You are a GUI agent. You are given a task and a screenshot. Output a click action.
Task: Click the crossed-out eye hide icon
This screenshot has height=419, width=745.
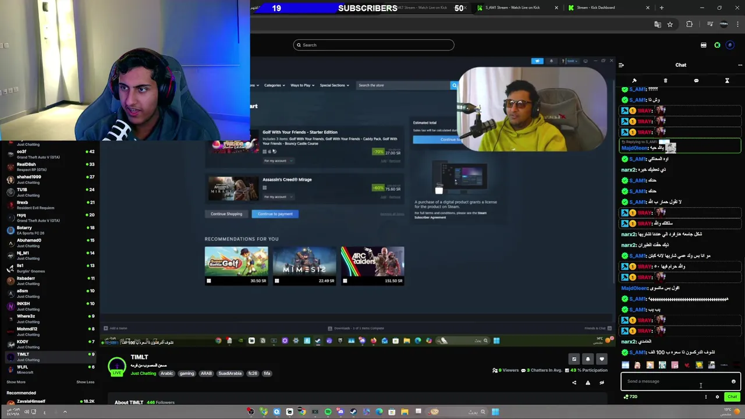(602, 382)
